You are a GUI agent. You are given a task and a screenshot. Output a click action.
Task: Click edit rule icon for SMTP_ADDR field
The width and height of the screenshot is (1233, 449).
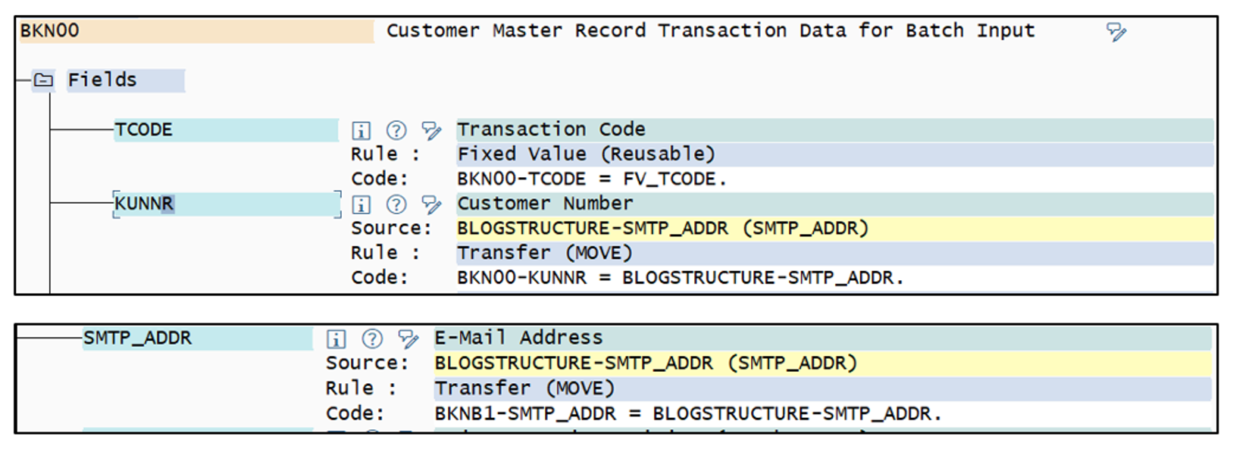coord(408,338)
